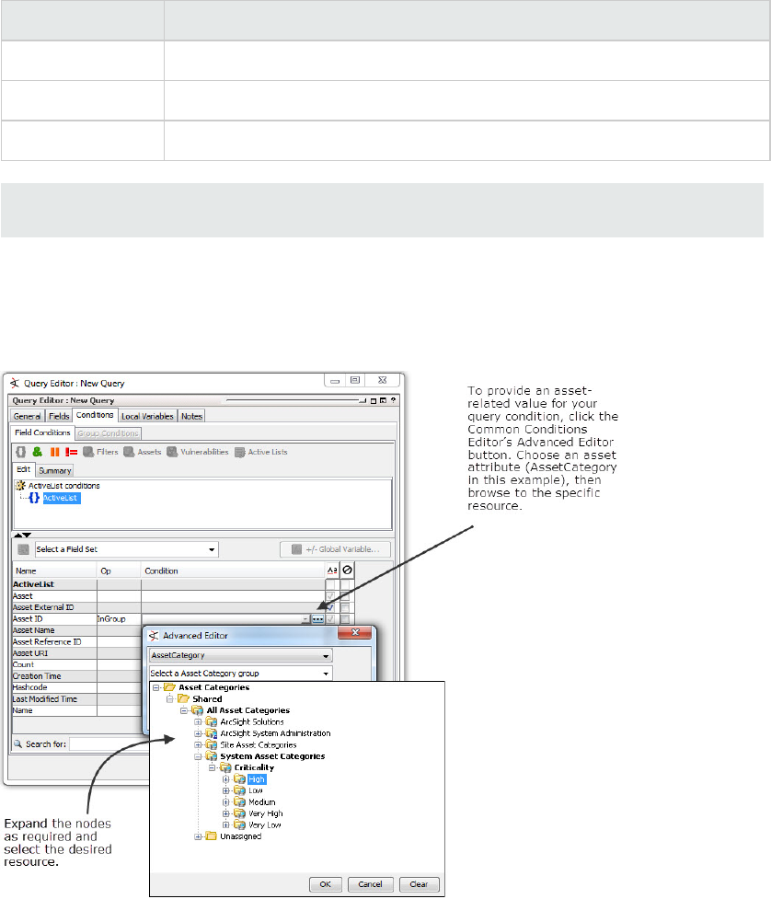Add a new event condition with braces icon

coord(20,452)
